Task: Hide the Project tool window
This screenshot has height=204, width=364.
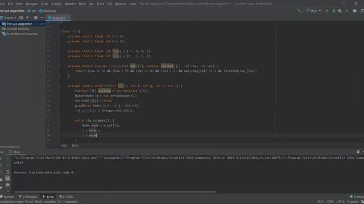Action: (x=42, y=18)
